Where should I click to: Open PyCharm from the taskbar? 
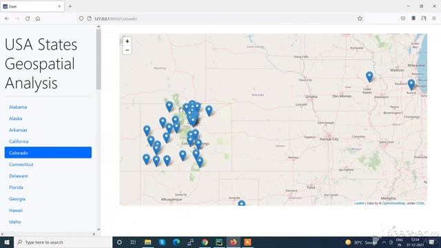219,242
